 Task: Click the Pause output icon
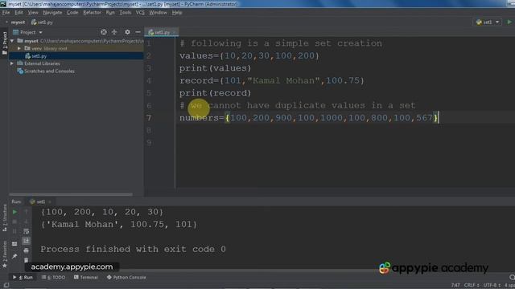[x=14, y=231]
